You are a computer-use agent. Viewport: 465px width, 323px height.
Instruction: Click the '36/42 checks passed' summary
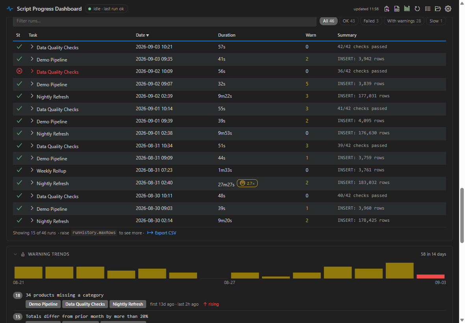tap(362, 71)
